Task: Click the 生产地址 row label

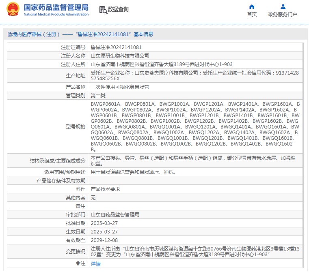Action: tap(76, 76)
